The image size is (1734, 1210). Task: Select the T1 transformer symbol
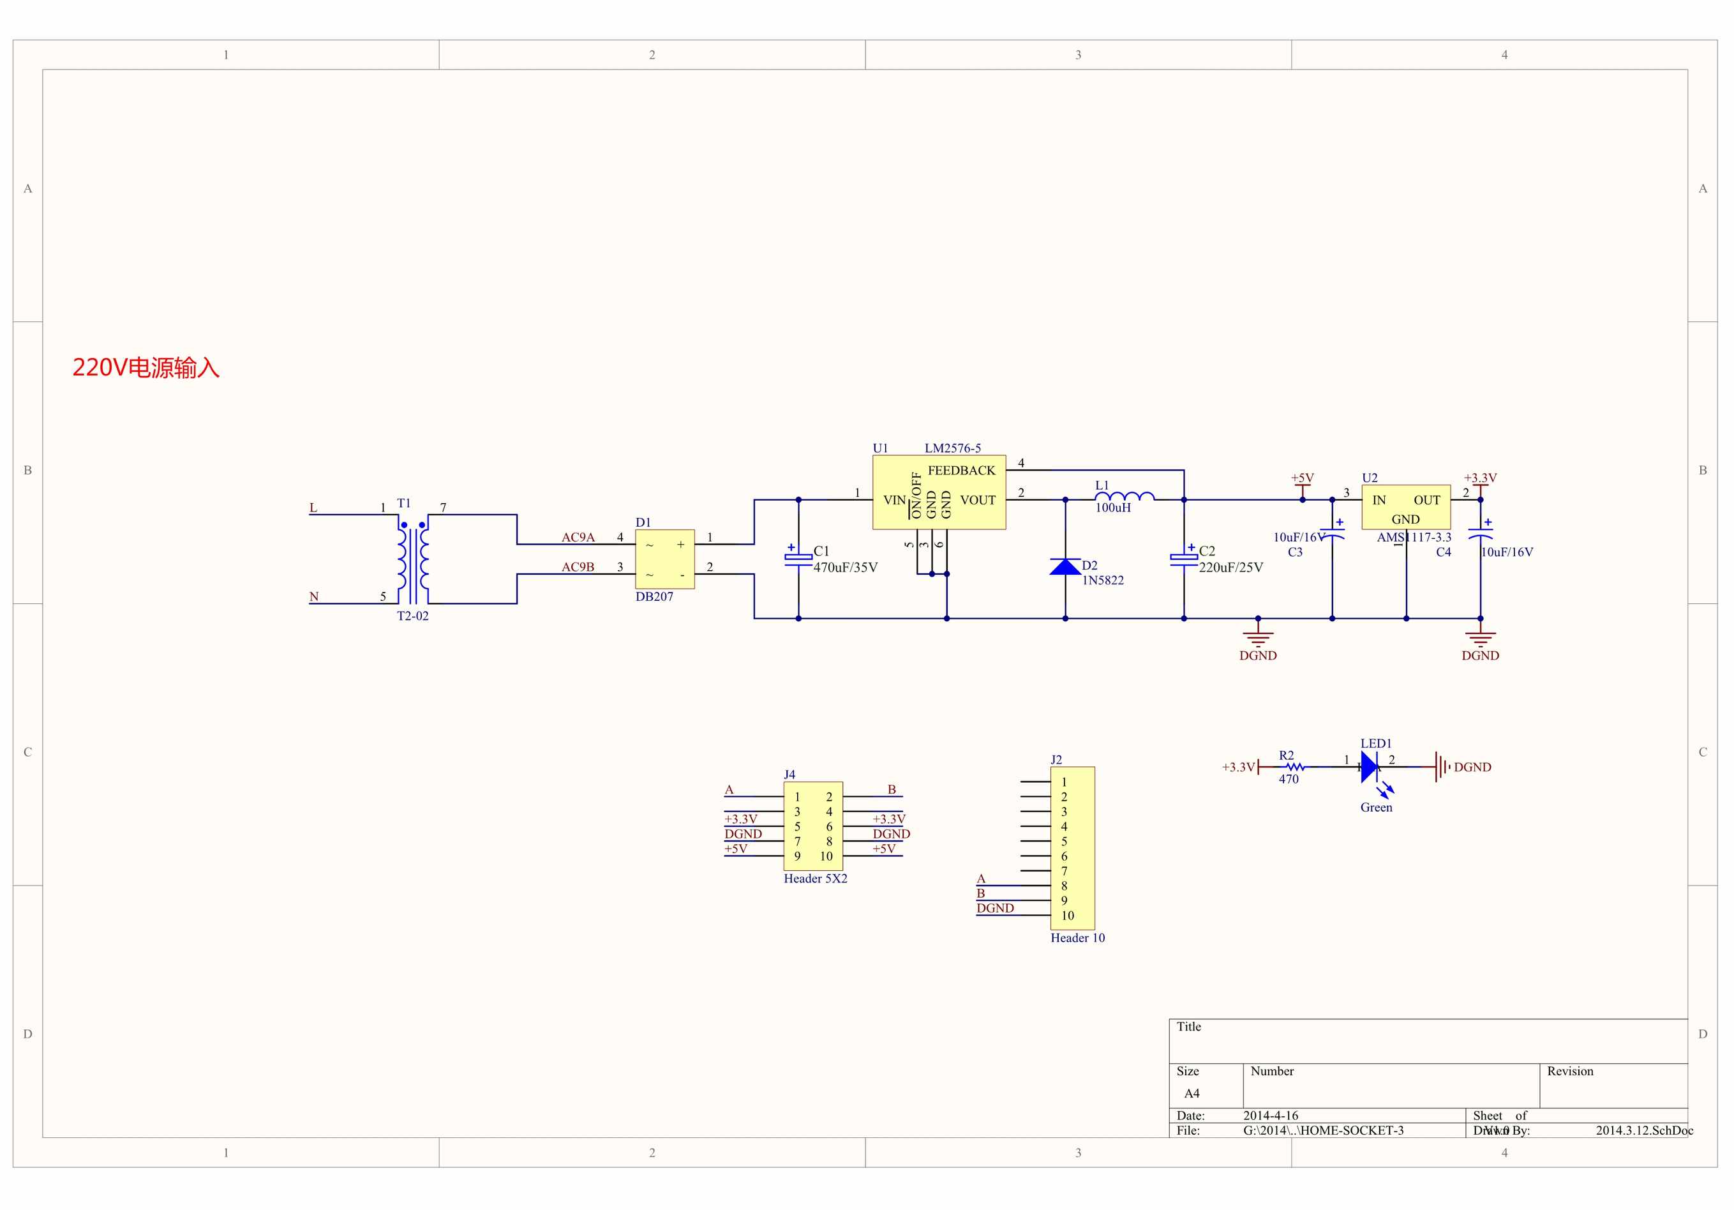click(x=413, y=559)
